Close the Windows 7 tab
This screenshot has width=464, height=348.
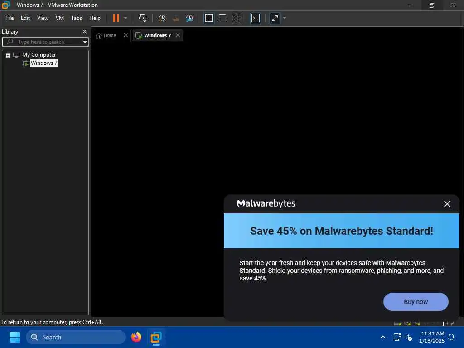click(178, 35)
